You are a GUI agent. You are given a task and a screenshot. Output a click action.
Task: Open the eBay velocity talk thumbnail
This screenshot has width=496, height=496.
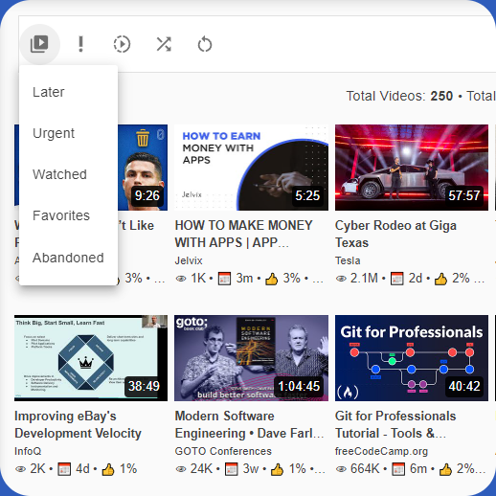pyautogui.click(x=91, y=358)
